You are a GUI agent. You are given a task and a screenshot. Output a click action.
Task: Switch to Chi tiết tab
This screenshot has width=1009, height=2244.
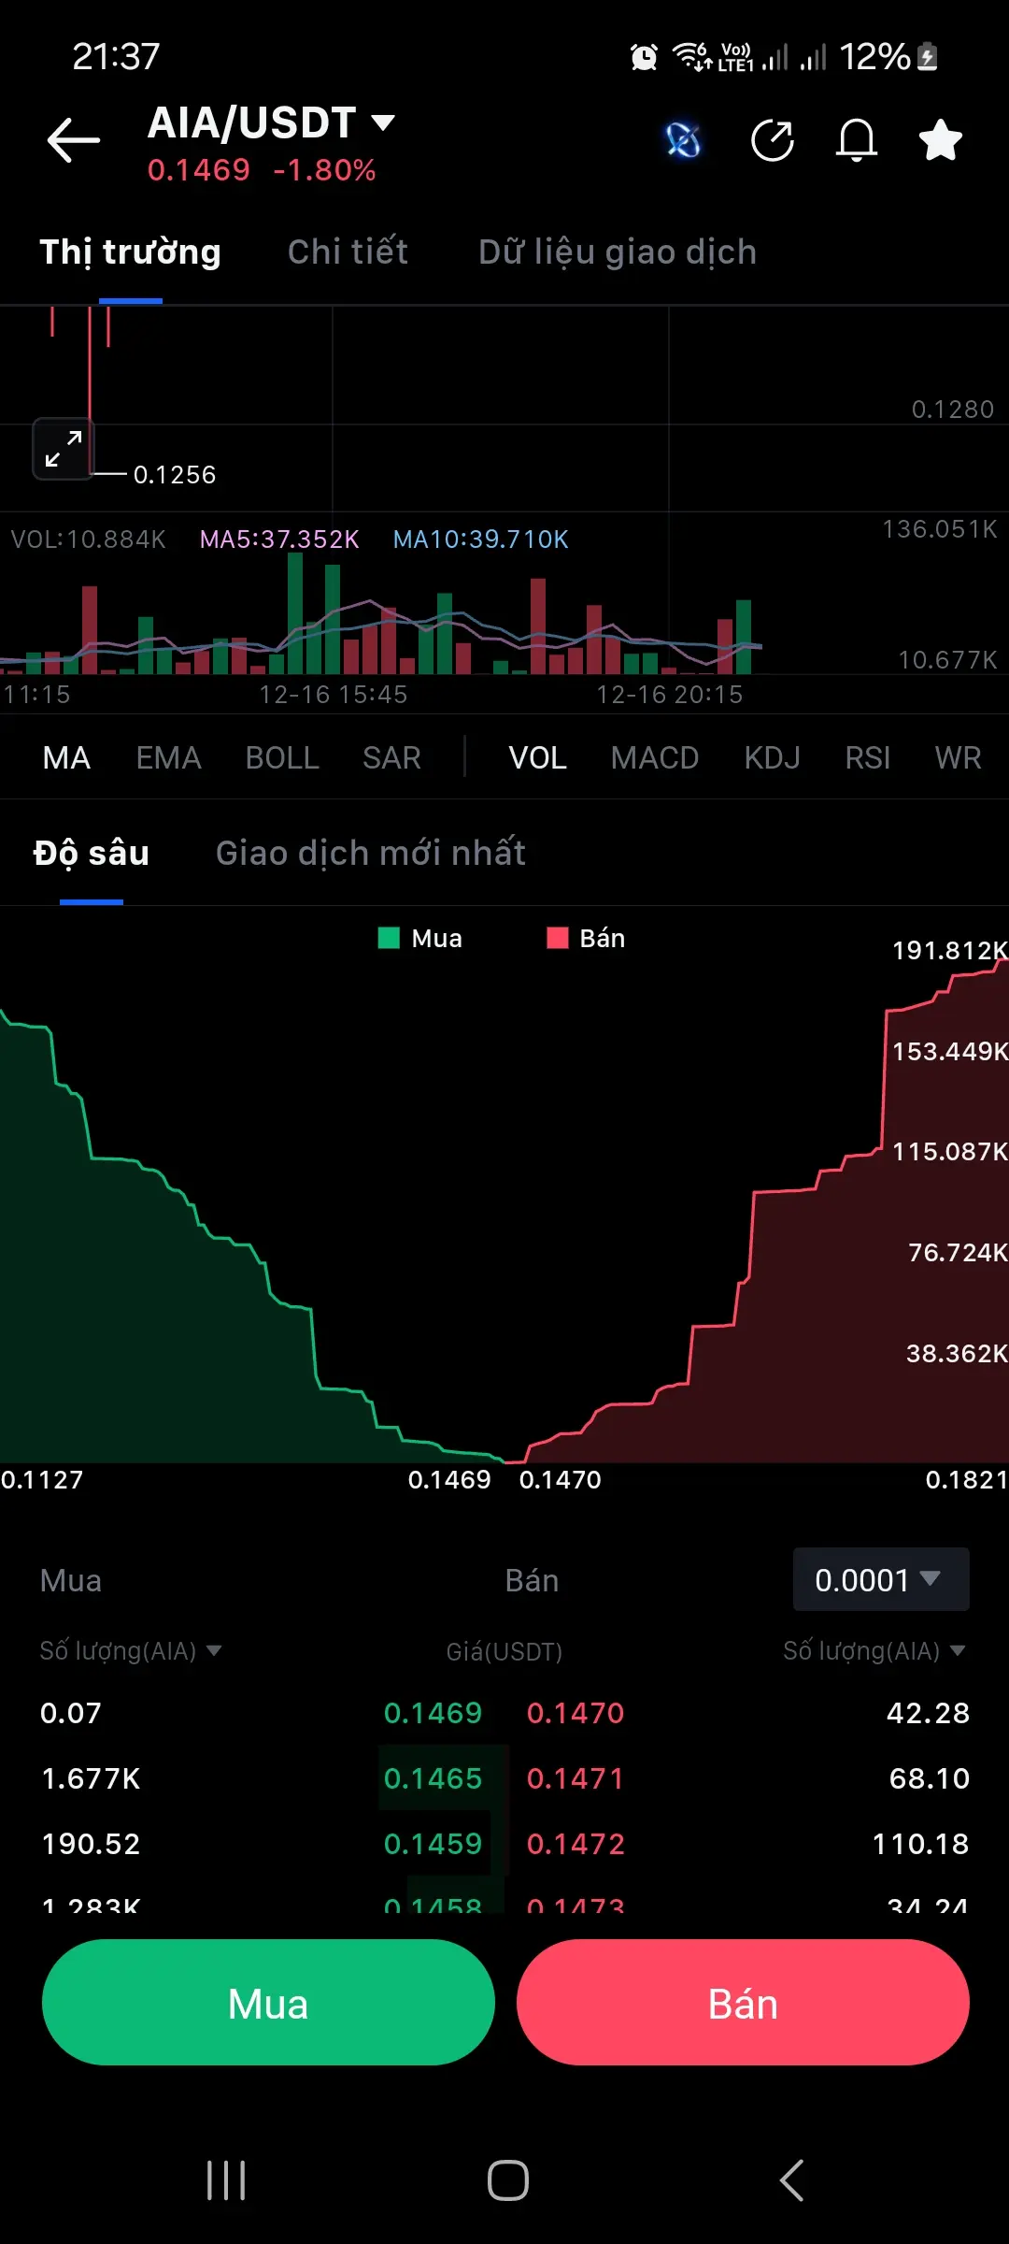(x=348, y=252)
